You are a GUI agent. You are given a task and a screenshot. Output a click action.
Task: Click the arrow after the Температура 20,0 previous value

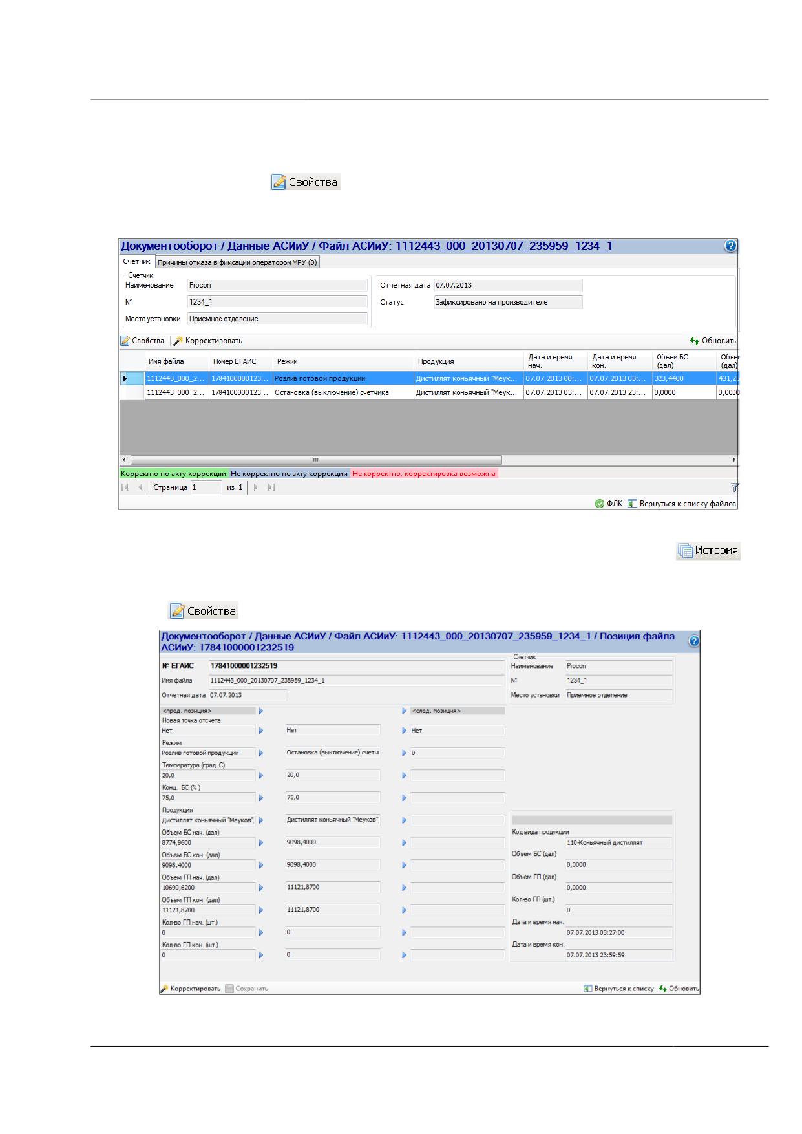(261, 775)
